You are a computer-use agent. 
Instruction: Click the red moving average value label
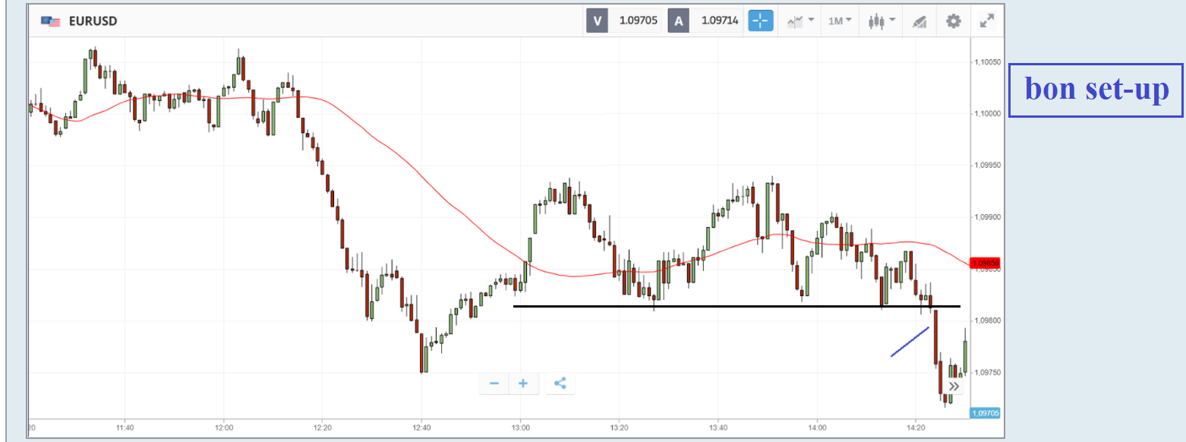click(x=986, y=263)
